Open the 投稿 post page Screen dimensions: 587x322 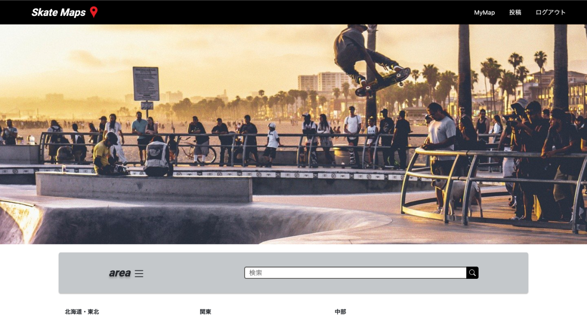515,12
